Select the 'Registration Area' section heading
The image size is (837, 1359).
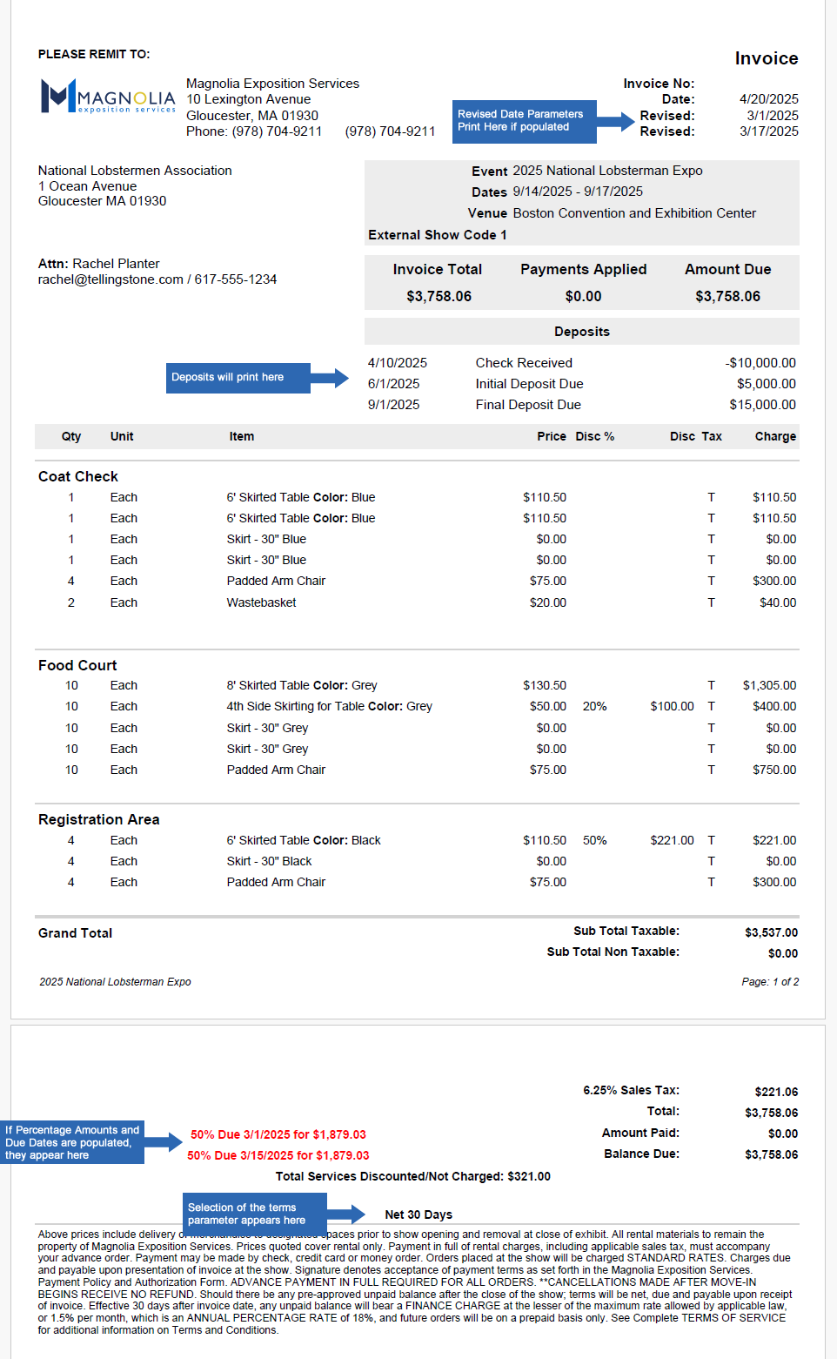[x=99, y=819]
